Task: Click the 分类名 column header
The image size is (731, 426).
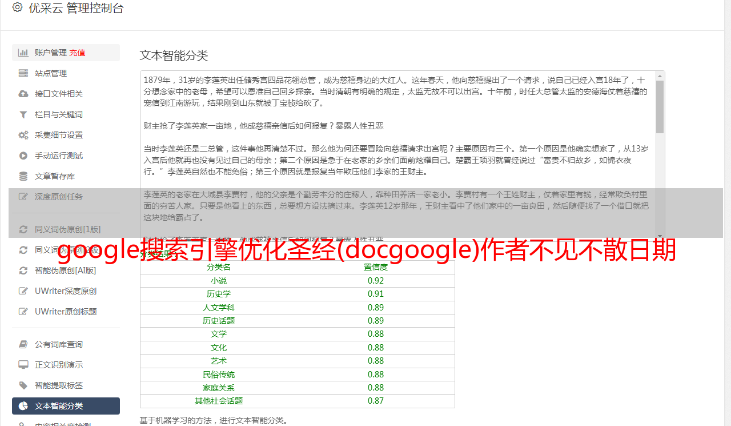Action: [x=219, y=267]
